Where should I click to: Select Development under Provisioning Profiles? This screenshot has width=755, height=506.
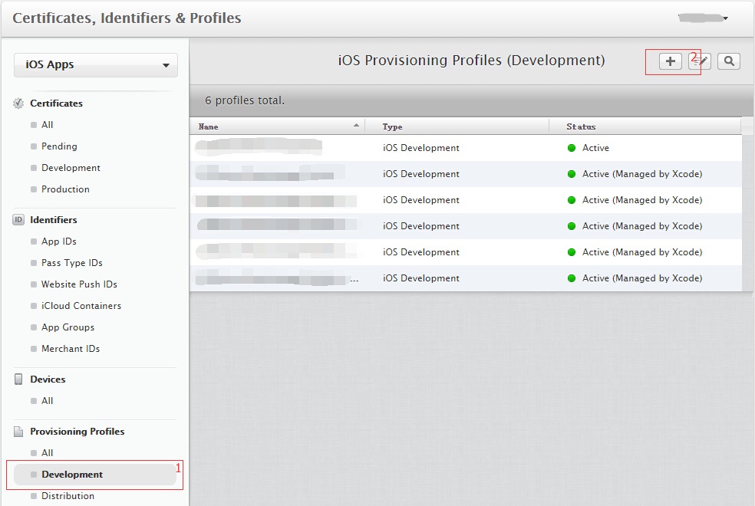(x=95, y=475)
